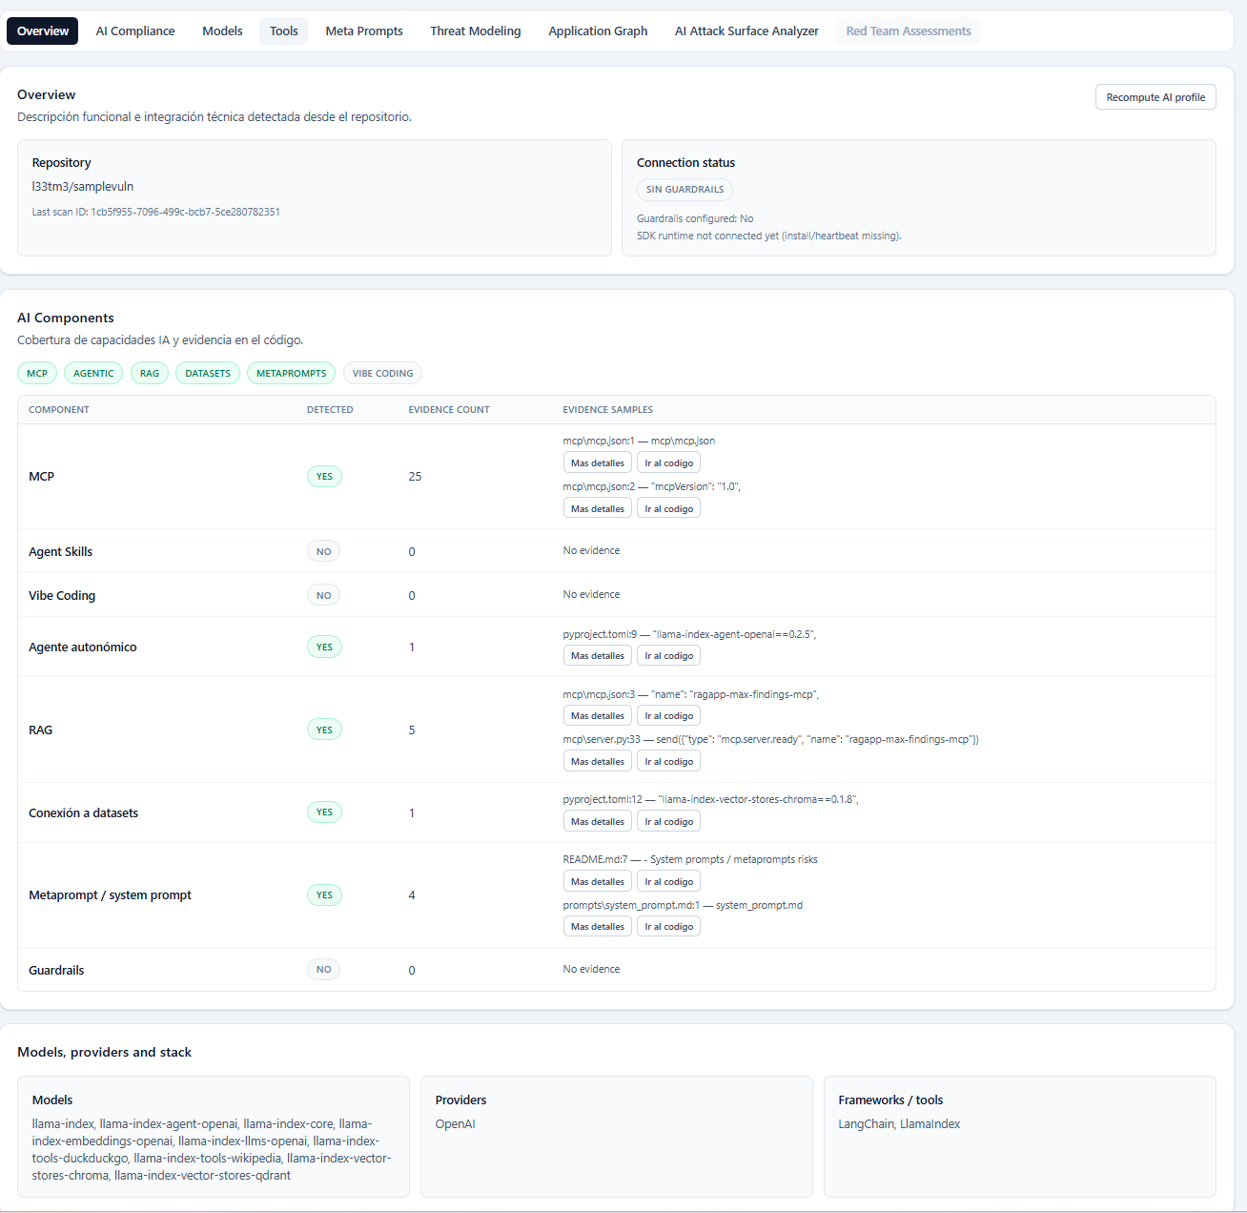The height and width of the screenshot is (1213, 1247).
Task: Toggle the AGENTIC capability chip
Action: 92,373
